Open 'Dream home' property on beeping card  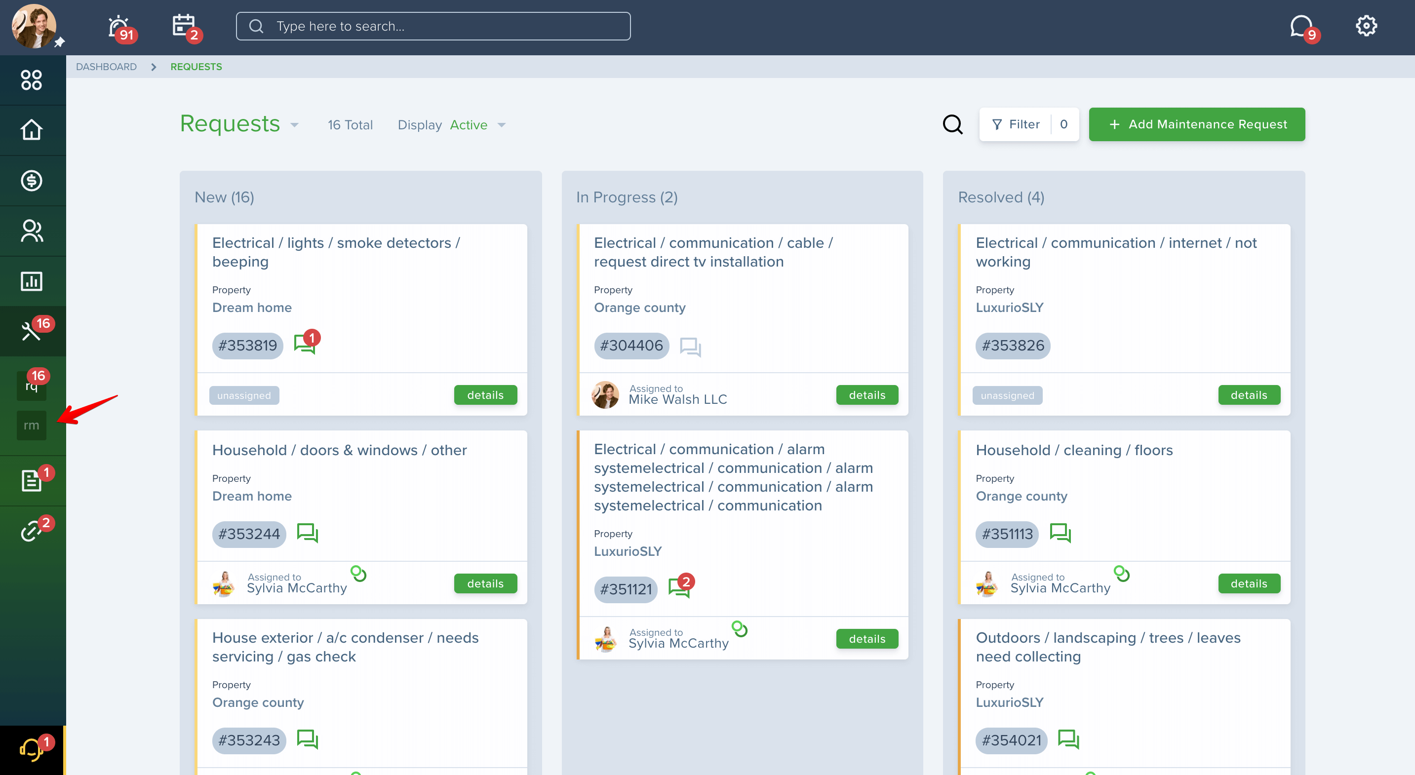point(252,308)
